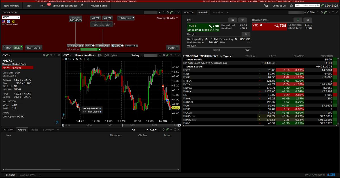Enable the Adaptive order toggle
Screen dimensions: 340x178
[119, 18]
